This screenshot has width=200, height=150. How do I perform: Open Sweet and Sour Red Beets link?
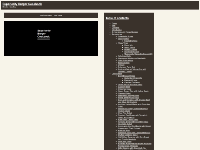click(134, 127)
